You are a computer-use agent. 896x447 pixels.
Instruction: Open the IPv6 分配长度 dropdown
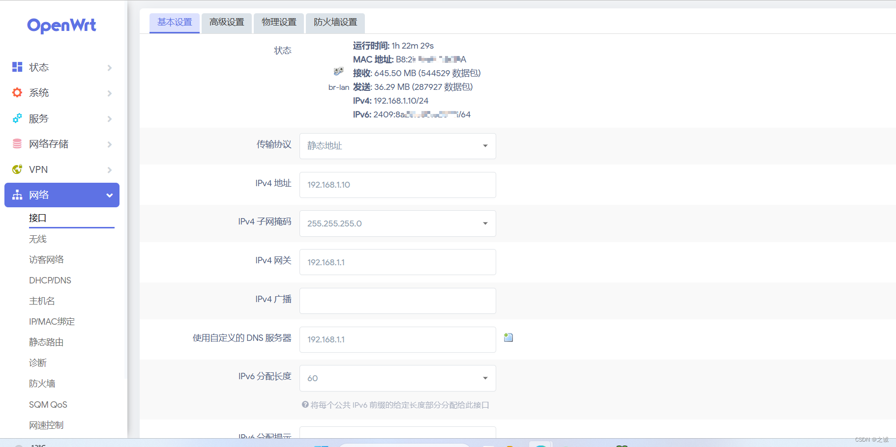click(397, 378)
